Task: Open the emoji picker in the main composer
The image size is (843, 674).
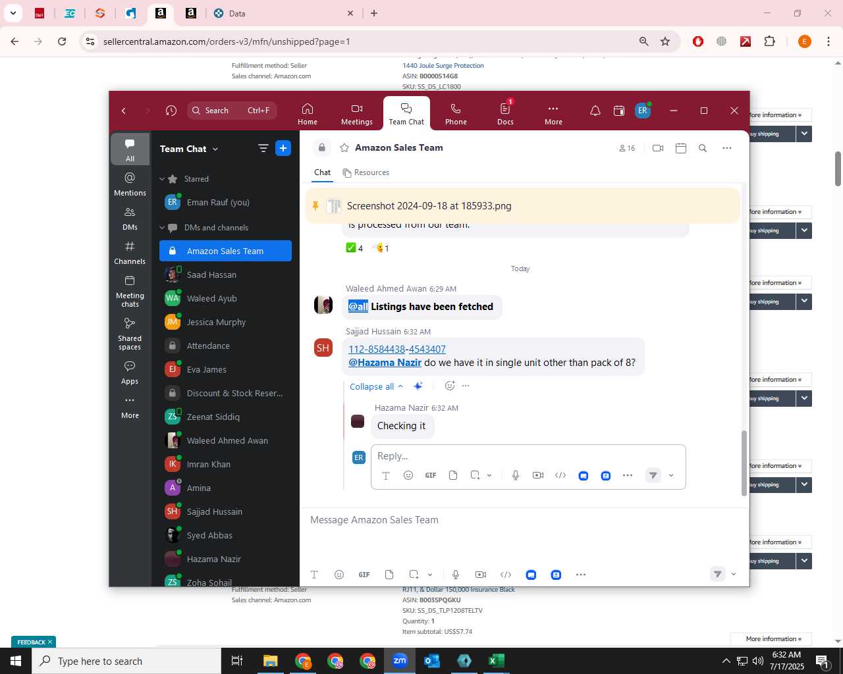Action: coord(339,575)
